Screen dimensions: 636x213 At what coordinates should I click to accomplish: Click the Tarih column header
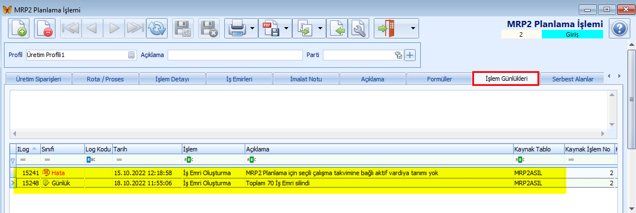pyautogui.click(x=147, y=149)
